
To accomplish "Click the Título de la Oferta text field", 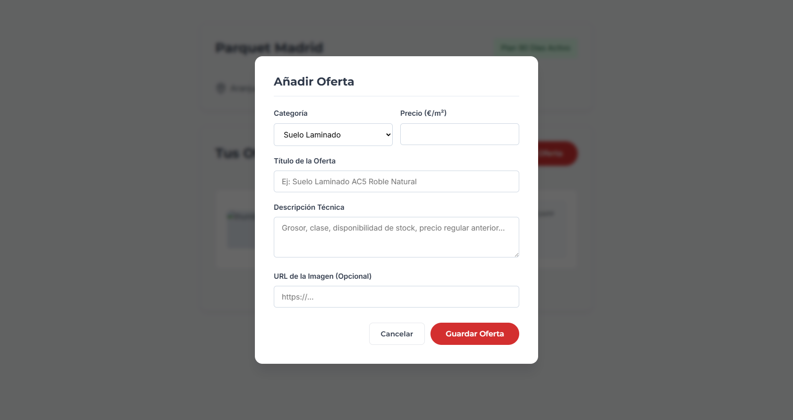I will [396, 181].
